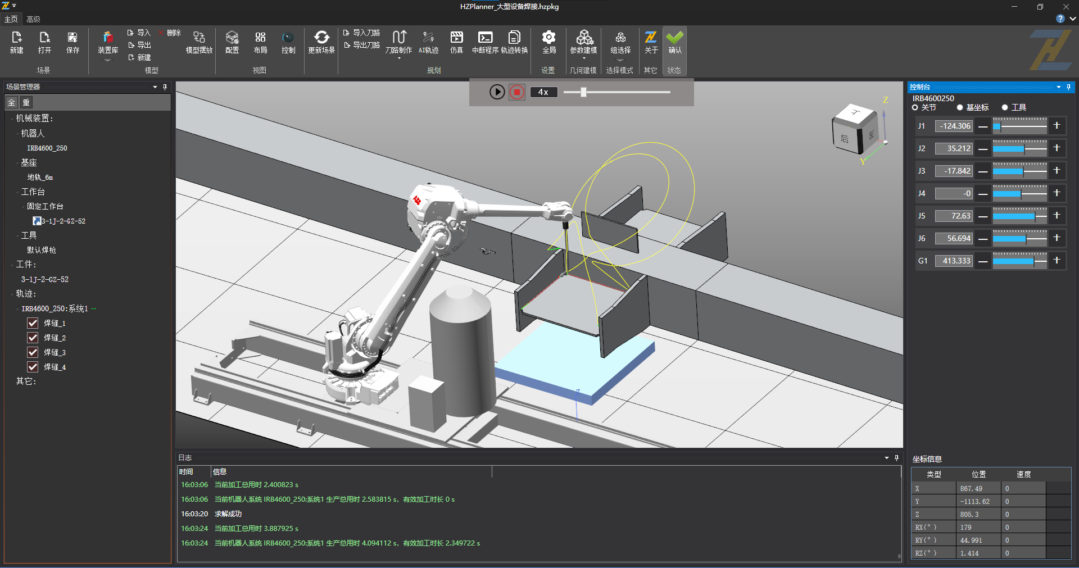The image size is (1079, 568).
Task: Open the 场景管理器 panel dropdown arrow
Action: (x=155, y=87)
